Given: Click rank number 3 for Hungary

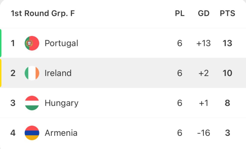Looking at the screenshot, I should coord(13,103).
